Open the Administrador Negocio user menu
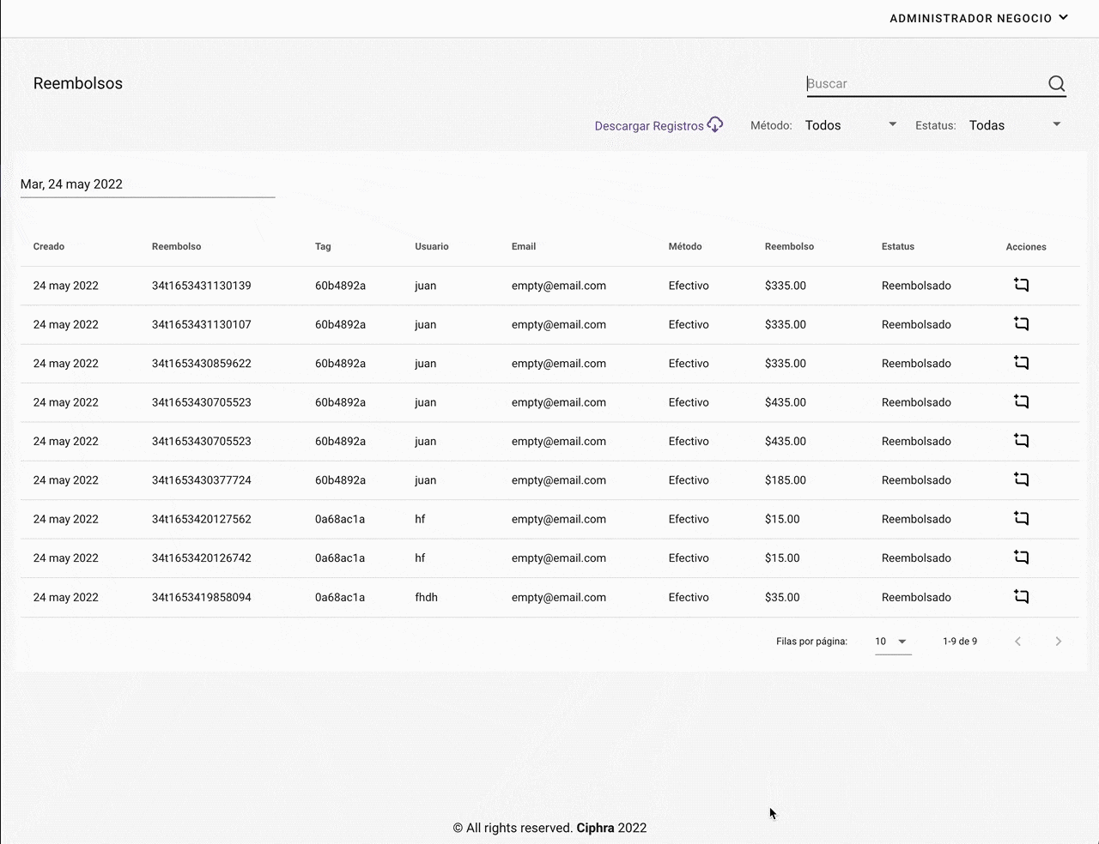 coord(978,18)
